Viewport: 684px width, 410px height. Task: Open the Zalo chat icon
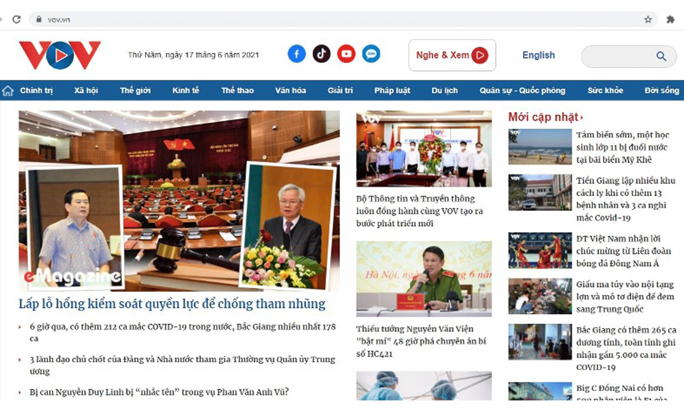(x=371, y=54)
